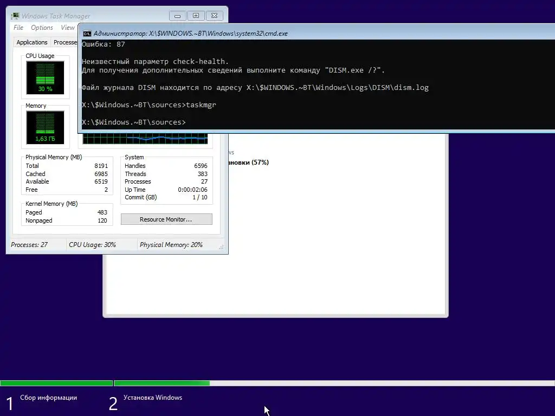Image resolution: width=555 pixels, height=416 pixels.
Task: Click the Kernel Memory Paged value 483
Action: point(102,212)
